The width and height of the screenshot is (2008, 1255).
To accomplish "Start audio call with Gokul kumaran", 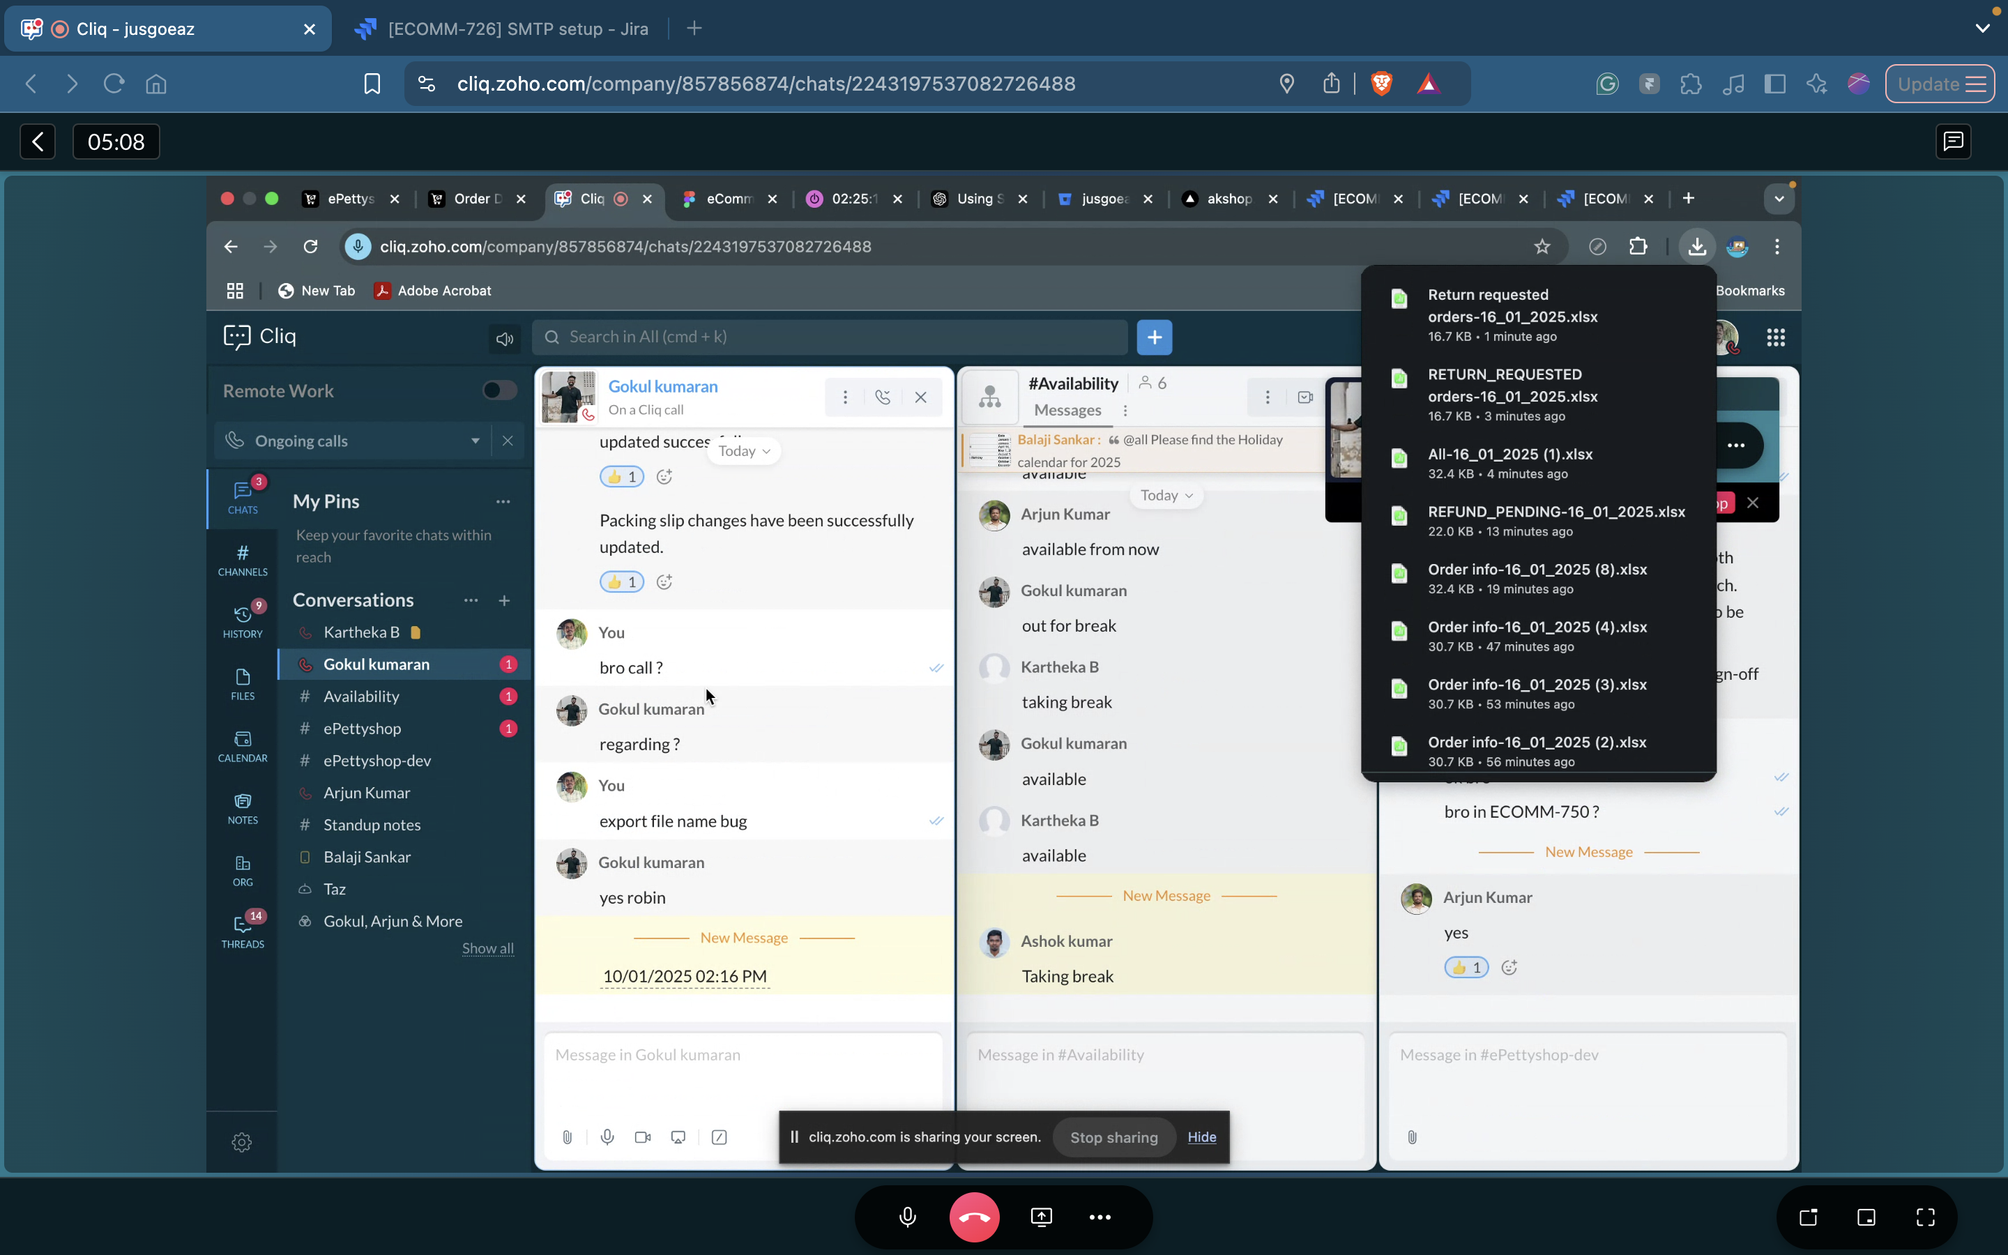I will [883, 397].
